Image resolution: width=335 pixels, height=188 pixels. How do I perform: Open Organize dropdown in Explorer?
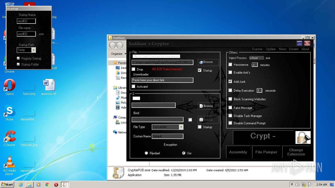[x=118, y=54]
